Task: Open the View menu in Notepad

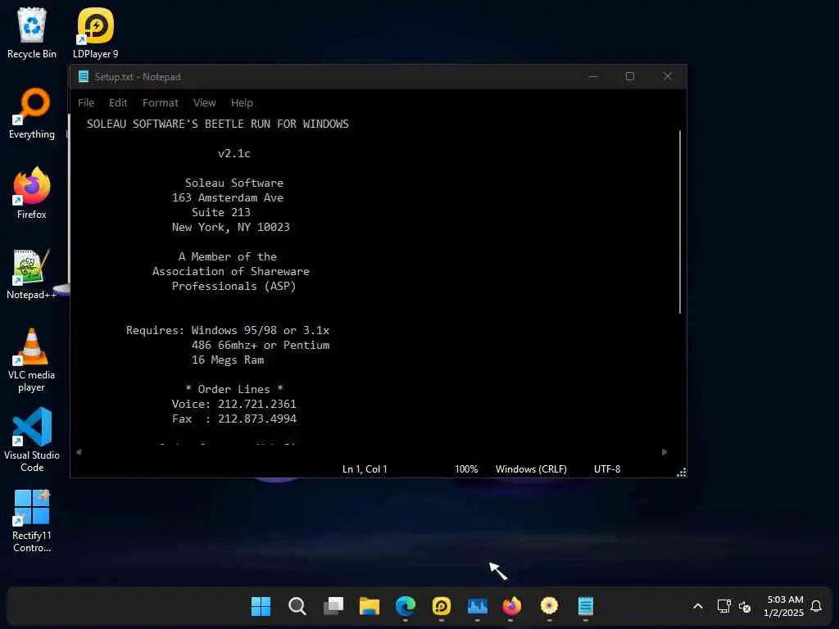Action: point(204,102)
